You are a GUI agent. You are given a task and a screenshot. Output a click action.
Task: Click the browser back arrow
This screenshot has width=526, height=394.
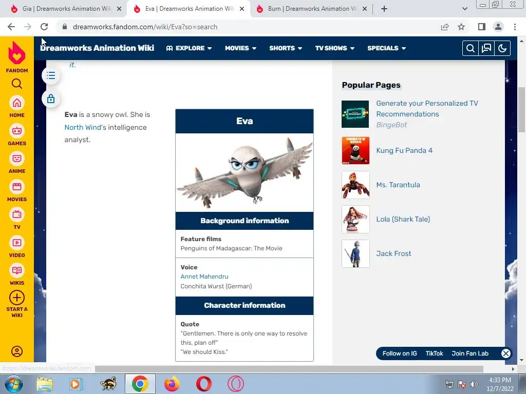[11, 27]
